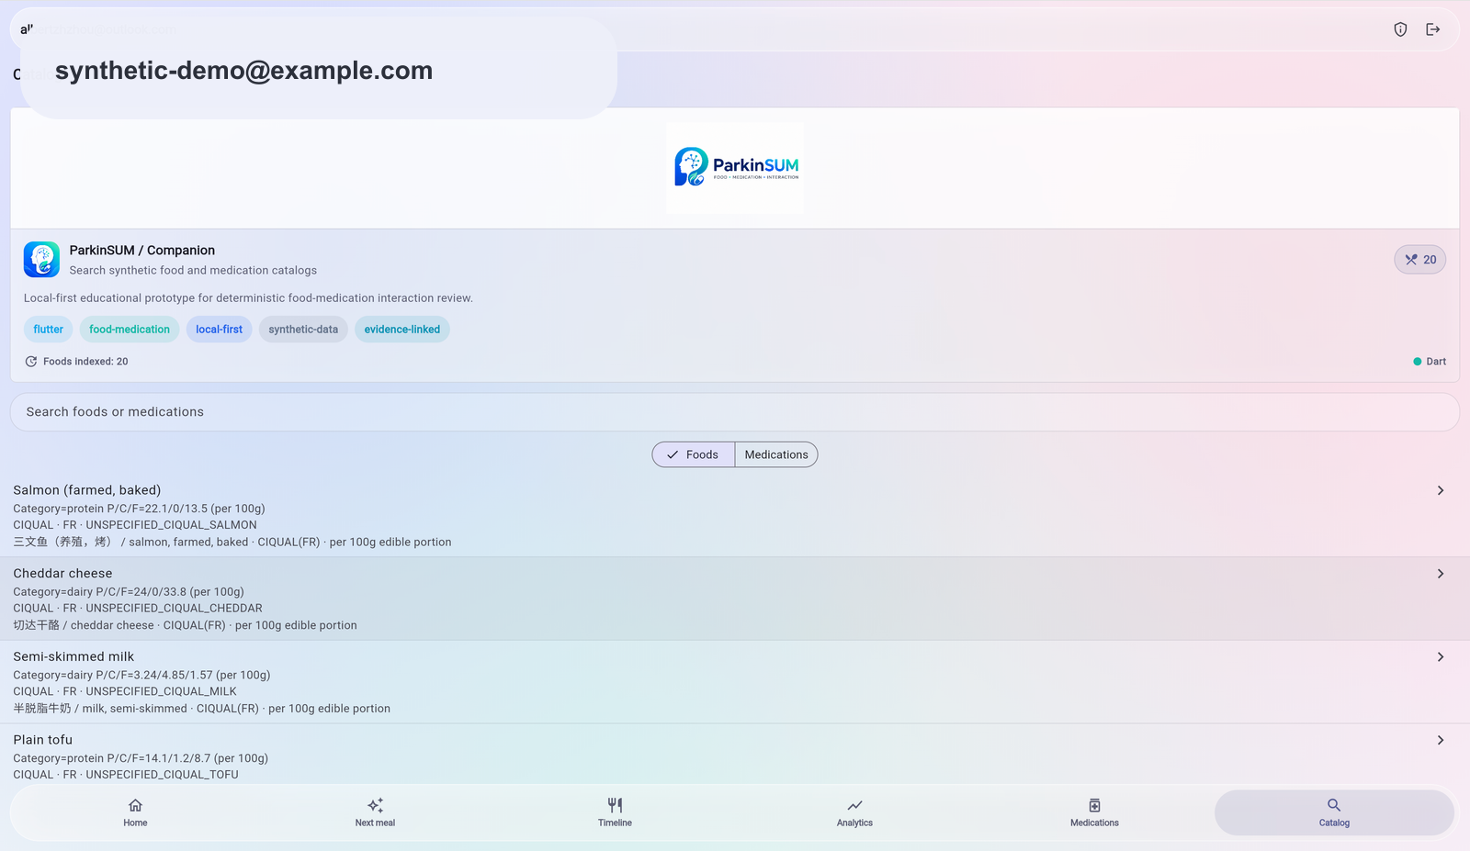Image resolution: width=1470 pixels, height=851 pixels.
Task: Click the UNSPECIFIED_CIQUAL_TOFU source line
Action: coord(126,775)
